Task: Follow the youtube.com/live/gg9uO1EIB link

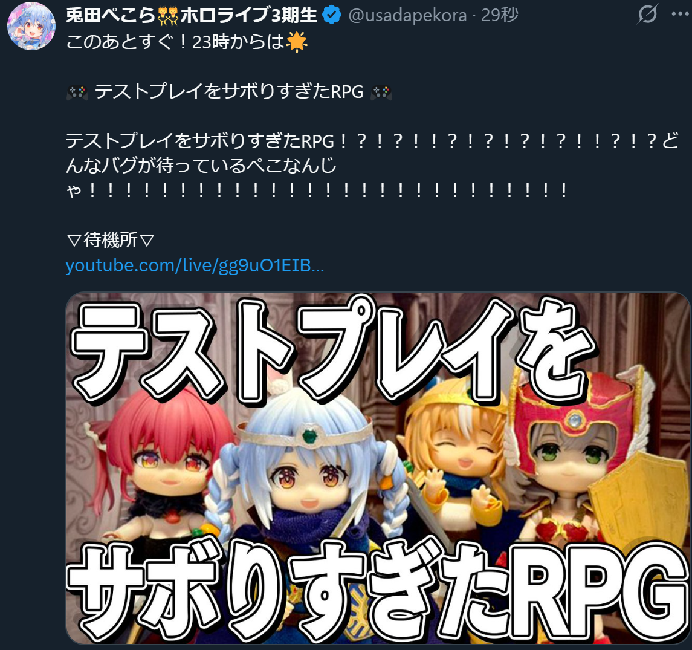Action: (195, 265)
